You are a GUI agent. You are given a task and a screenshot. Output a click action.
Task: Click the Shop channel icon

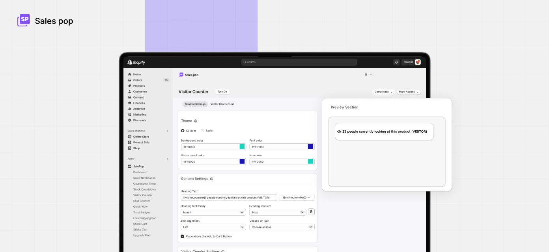(130, 148)
